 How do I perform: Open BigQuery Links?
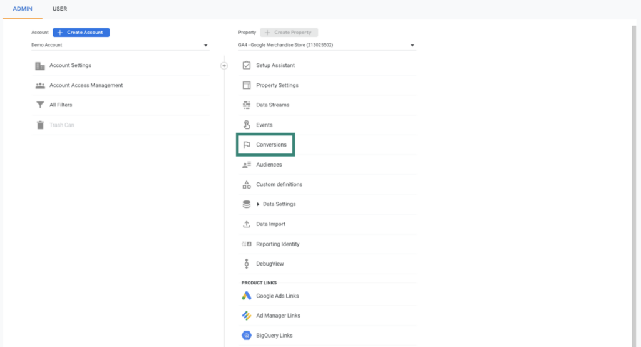click(274, 335)
